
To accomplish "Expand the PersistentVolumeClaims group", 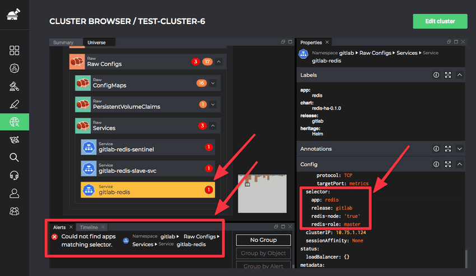I will coord(213,104).
